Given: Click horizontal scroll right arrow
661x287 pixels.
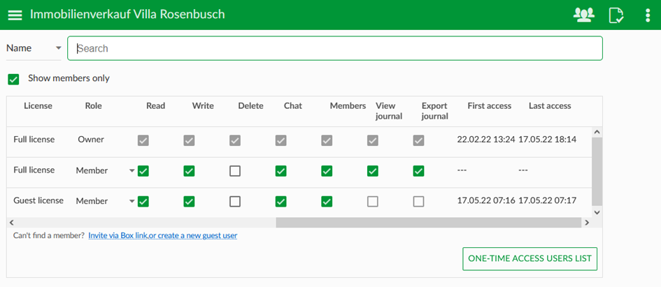Looking at the screenshot, I should [586, 223].
